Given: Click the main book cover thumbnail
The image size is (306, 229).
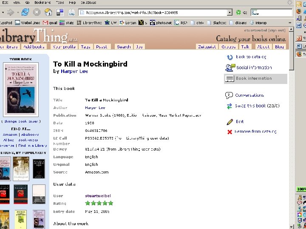Looking at the screenshot, I should pos(21,89).
